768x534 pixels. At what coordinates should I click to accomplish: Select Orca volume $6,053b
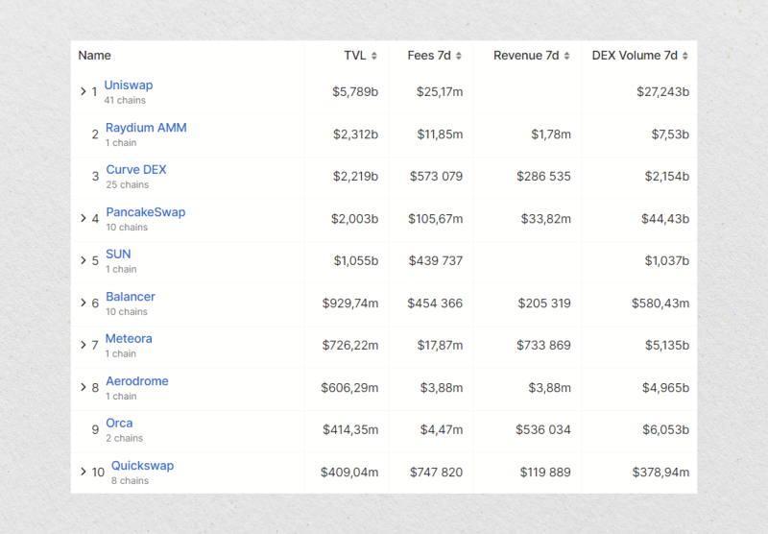tap(665, 429)
